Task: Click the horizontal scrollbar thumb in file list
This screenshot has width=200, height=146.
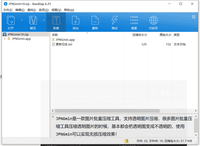Action: coord(107,111)
